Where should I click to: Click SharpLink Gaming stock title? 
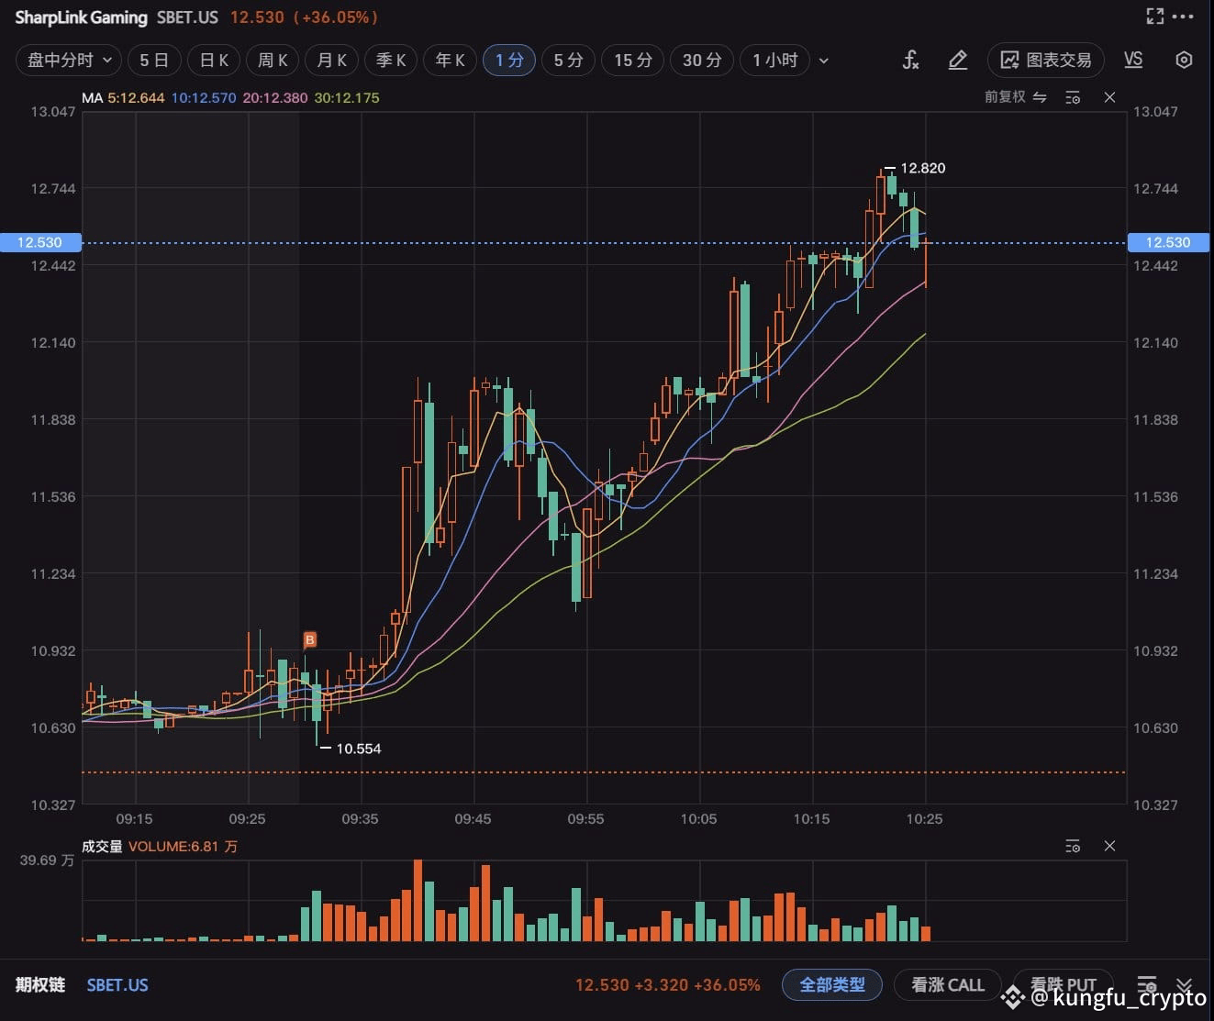[x=81, y=17]
